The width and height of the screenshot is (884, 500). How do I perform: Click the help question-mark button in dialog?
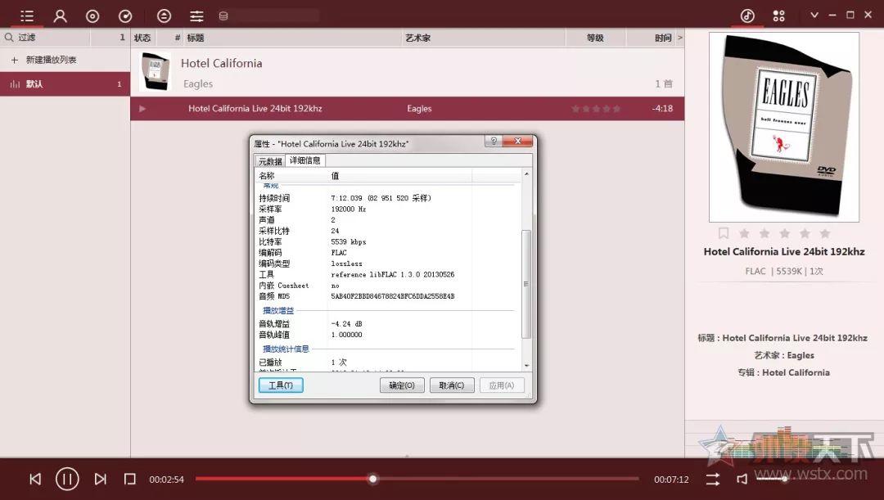(494, 141)
